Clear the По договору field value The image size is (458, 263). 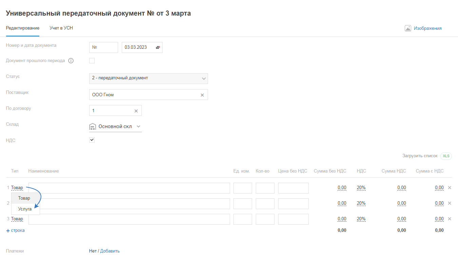coord(136,111)
